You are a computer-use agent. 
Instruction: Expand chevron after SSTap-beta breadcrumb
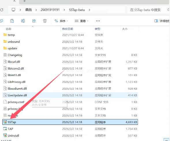click(x=89, y=10)
